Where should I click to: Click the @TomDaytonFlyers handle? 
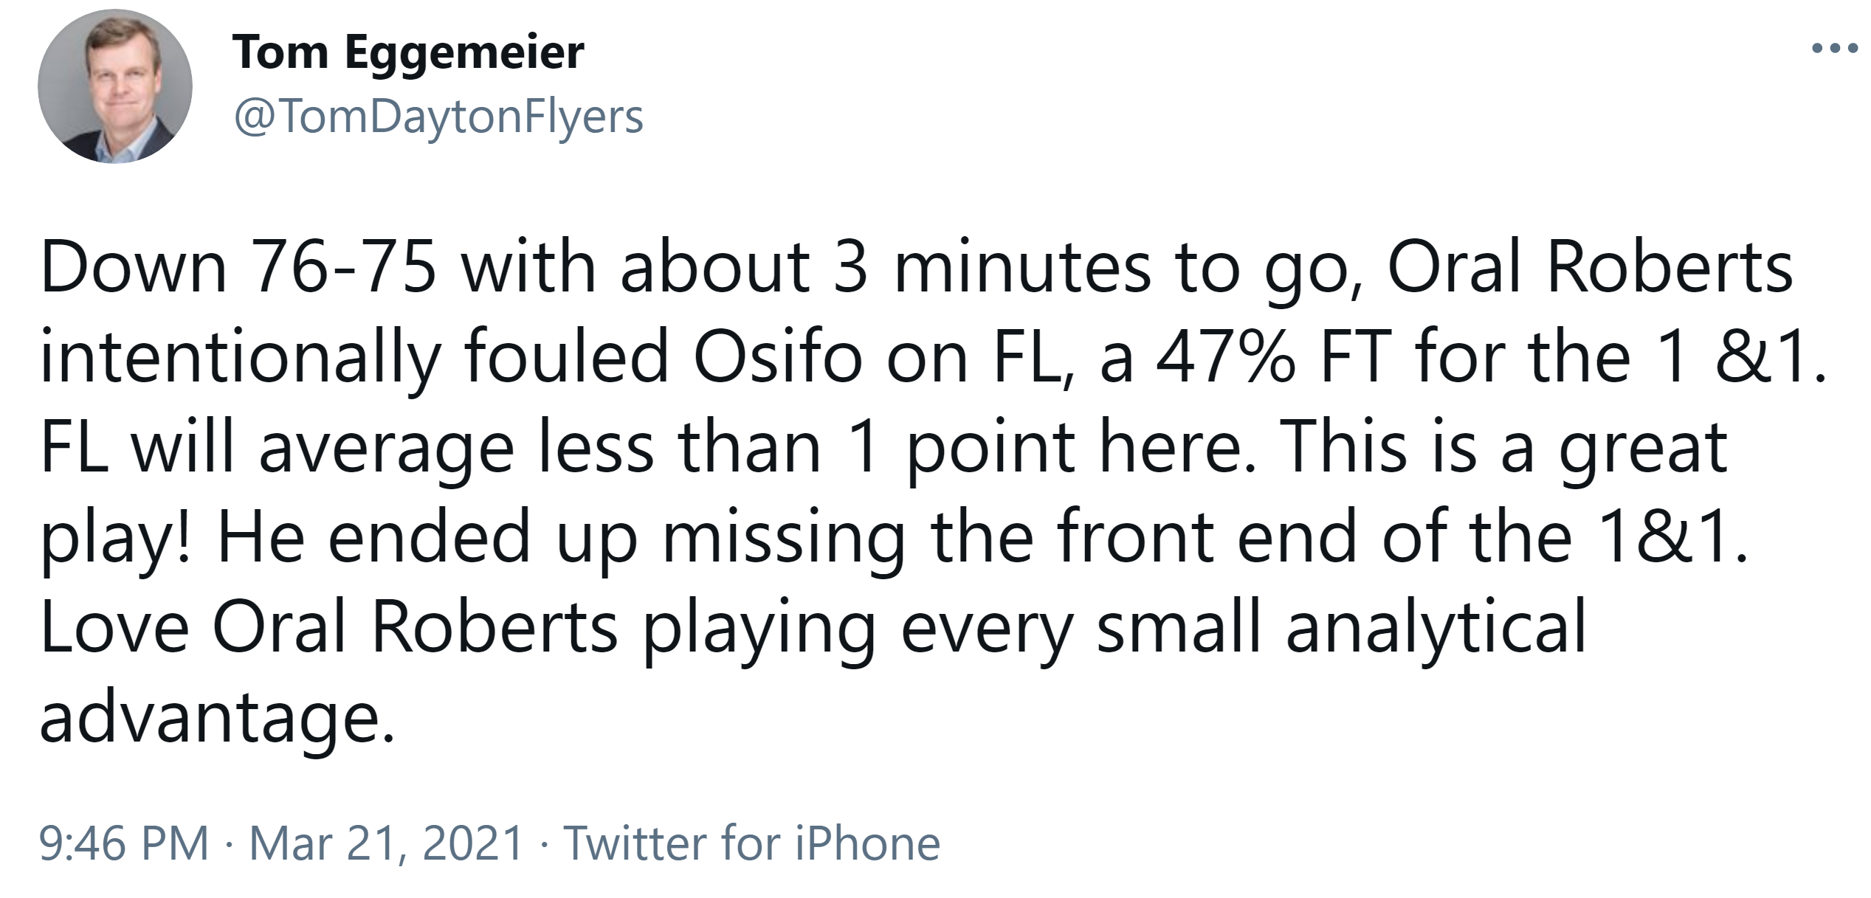(x=438, y=117)
